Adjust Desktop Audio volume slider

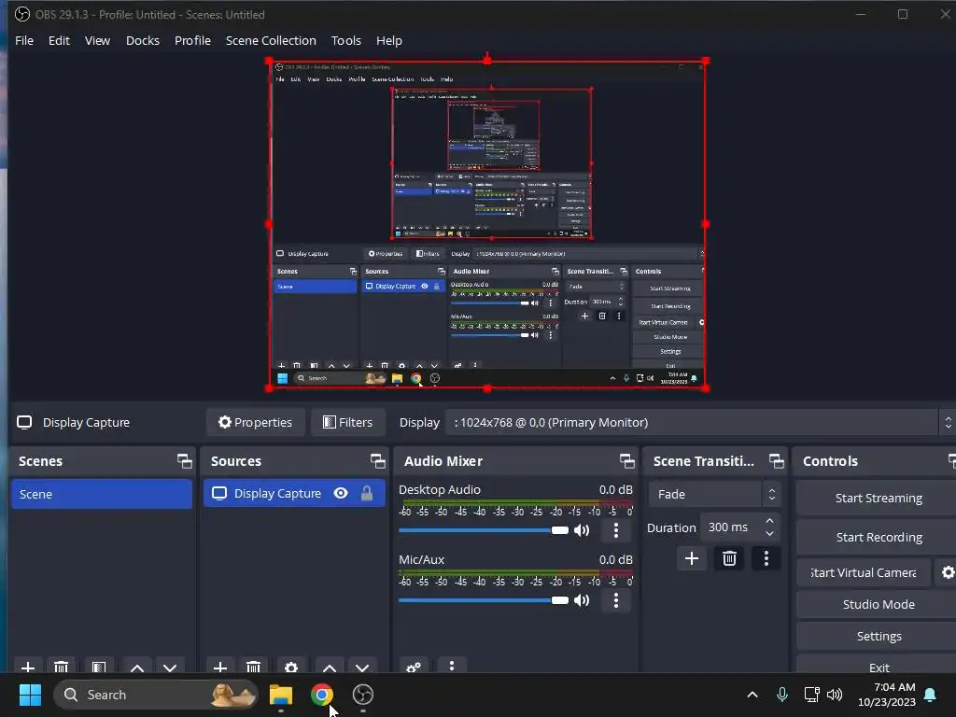pos(484,530)
